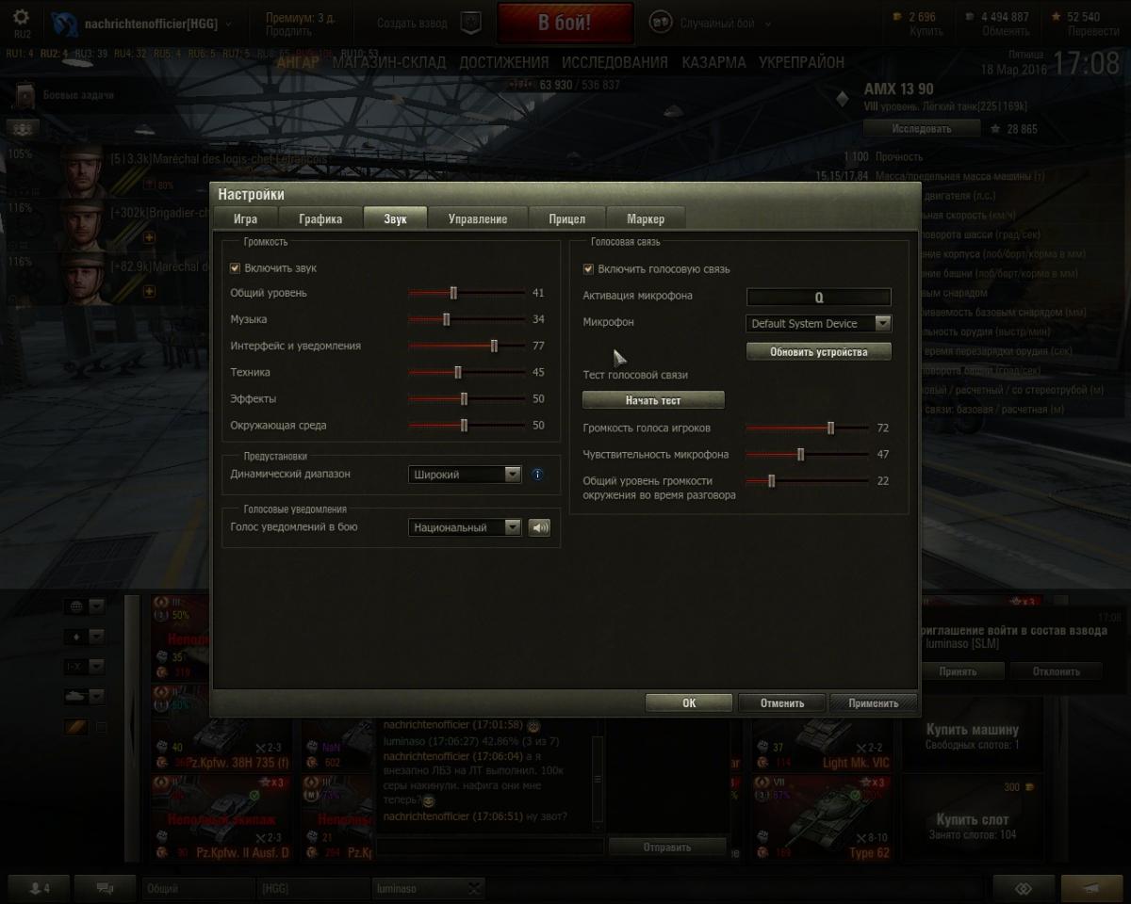Open chat channels icon in bottom bar
The width and height of the screenshot is (1131, 904).
[105, 888]
